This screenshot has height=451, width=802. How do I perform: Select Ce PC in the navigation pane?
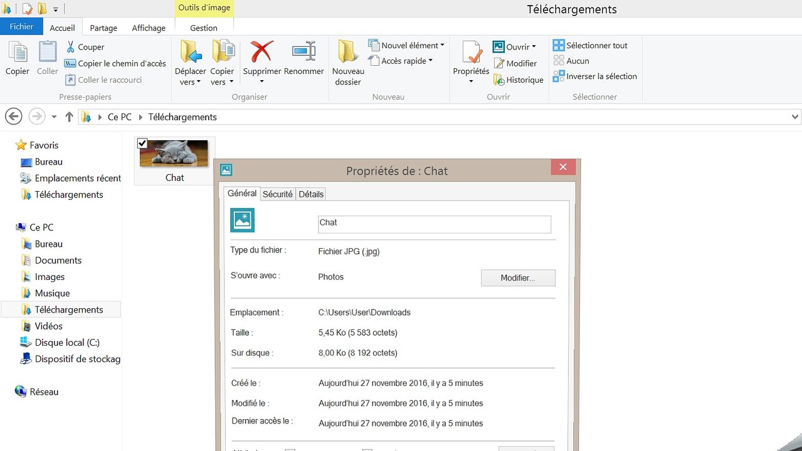coord(34,227)
